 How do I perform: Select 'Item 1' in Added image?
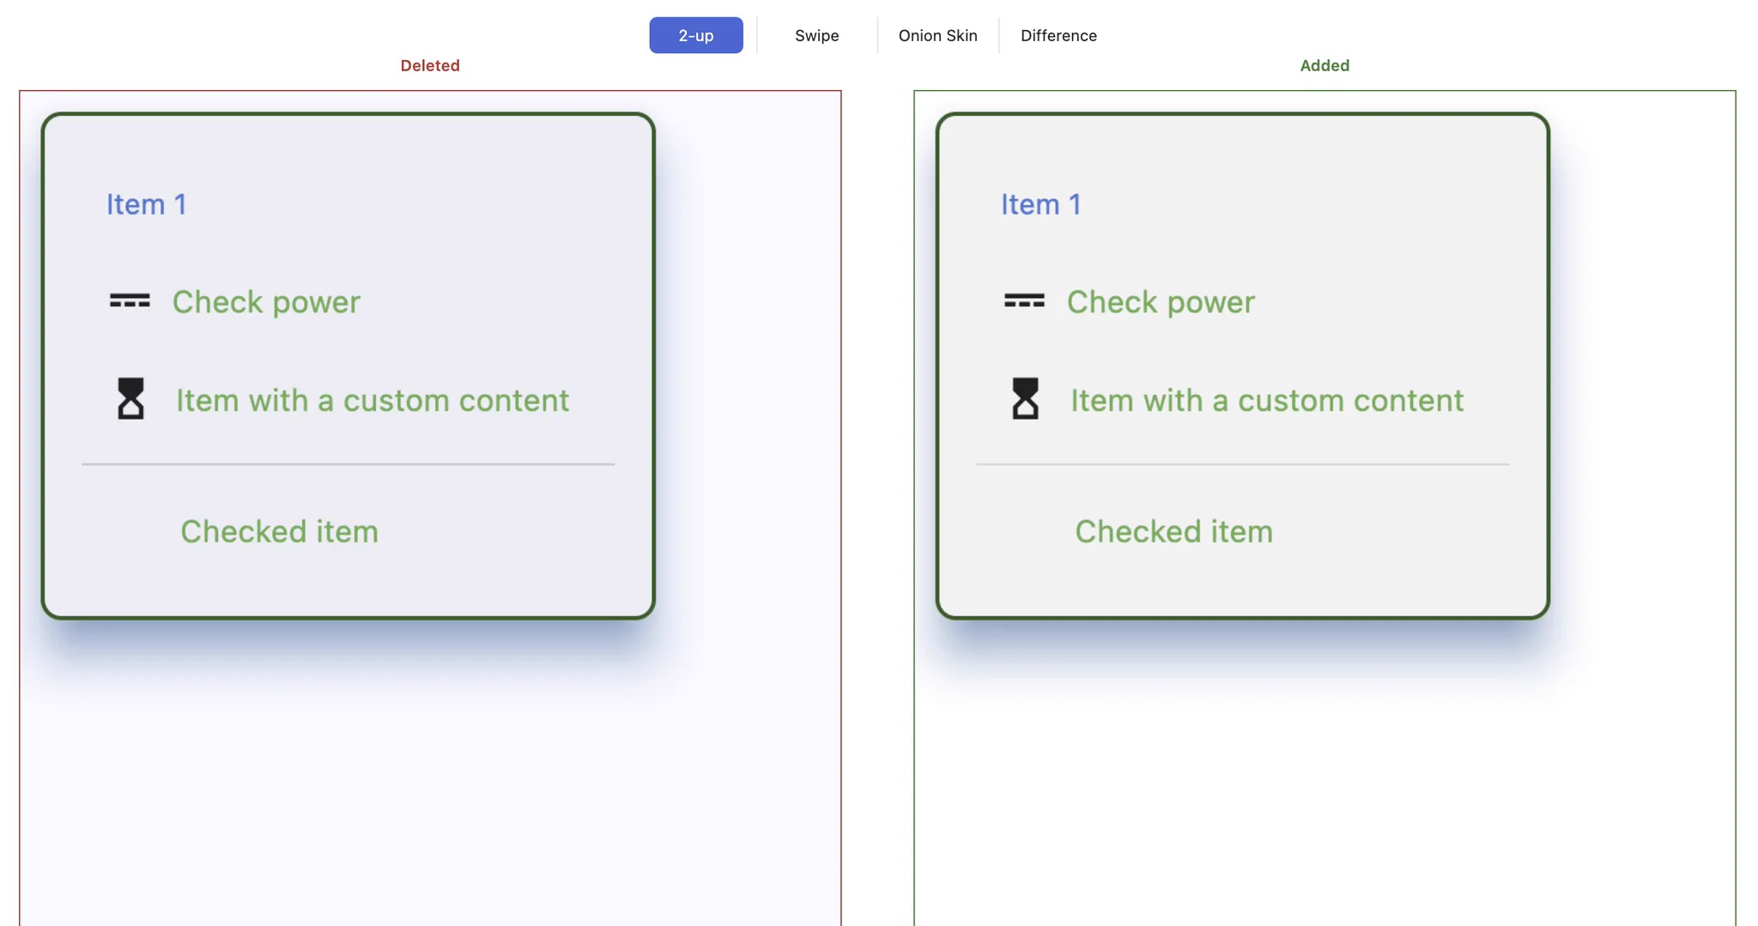click(x=1041, y=204)
